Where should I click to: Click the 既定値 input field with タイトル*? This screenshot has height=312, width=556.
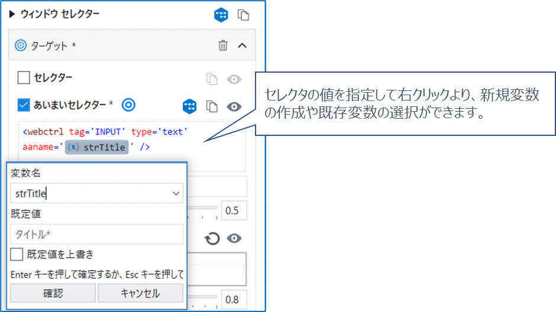(x=96, y=234)
